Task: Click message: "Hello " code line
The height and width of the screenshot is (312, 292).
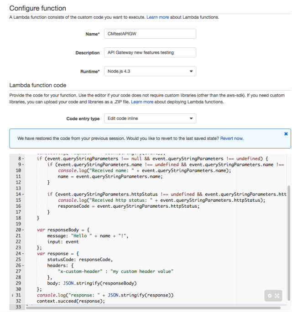Action: tap(88, 236)
